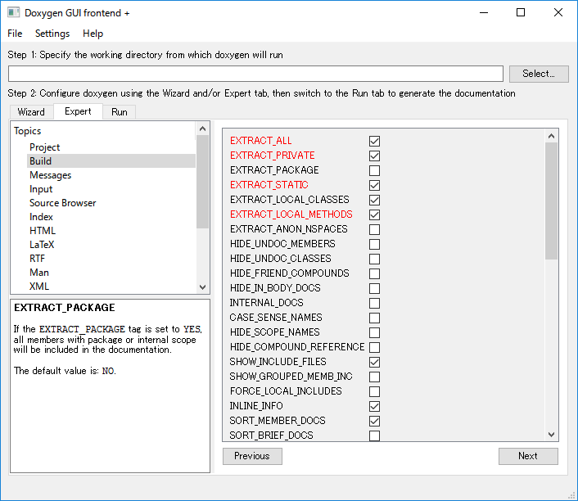Screen dimensions: 578x501
Task: Enable the HIDE_UNDOC_CLASSES checkbox
Action: pyautogui.click(x=374, y=259)
